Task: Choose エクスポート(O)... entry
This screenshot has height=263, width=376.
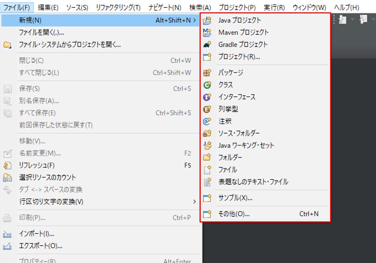Action: tap(101, 246)
